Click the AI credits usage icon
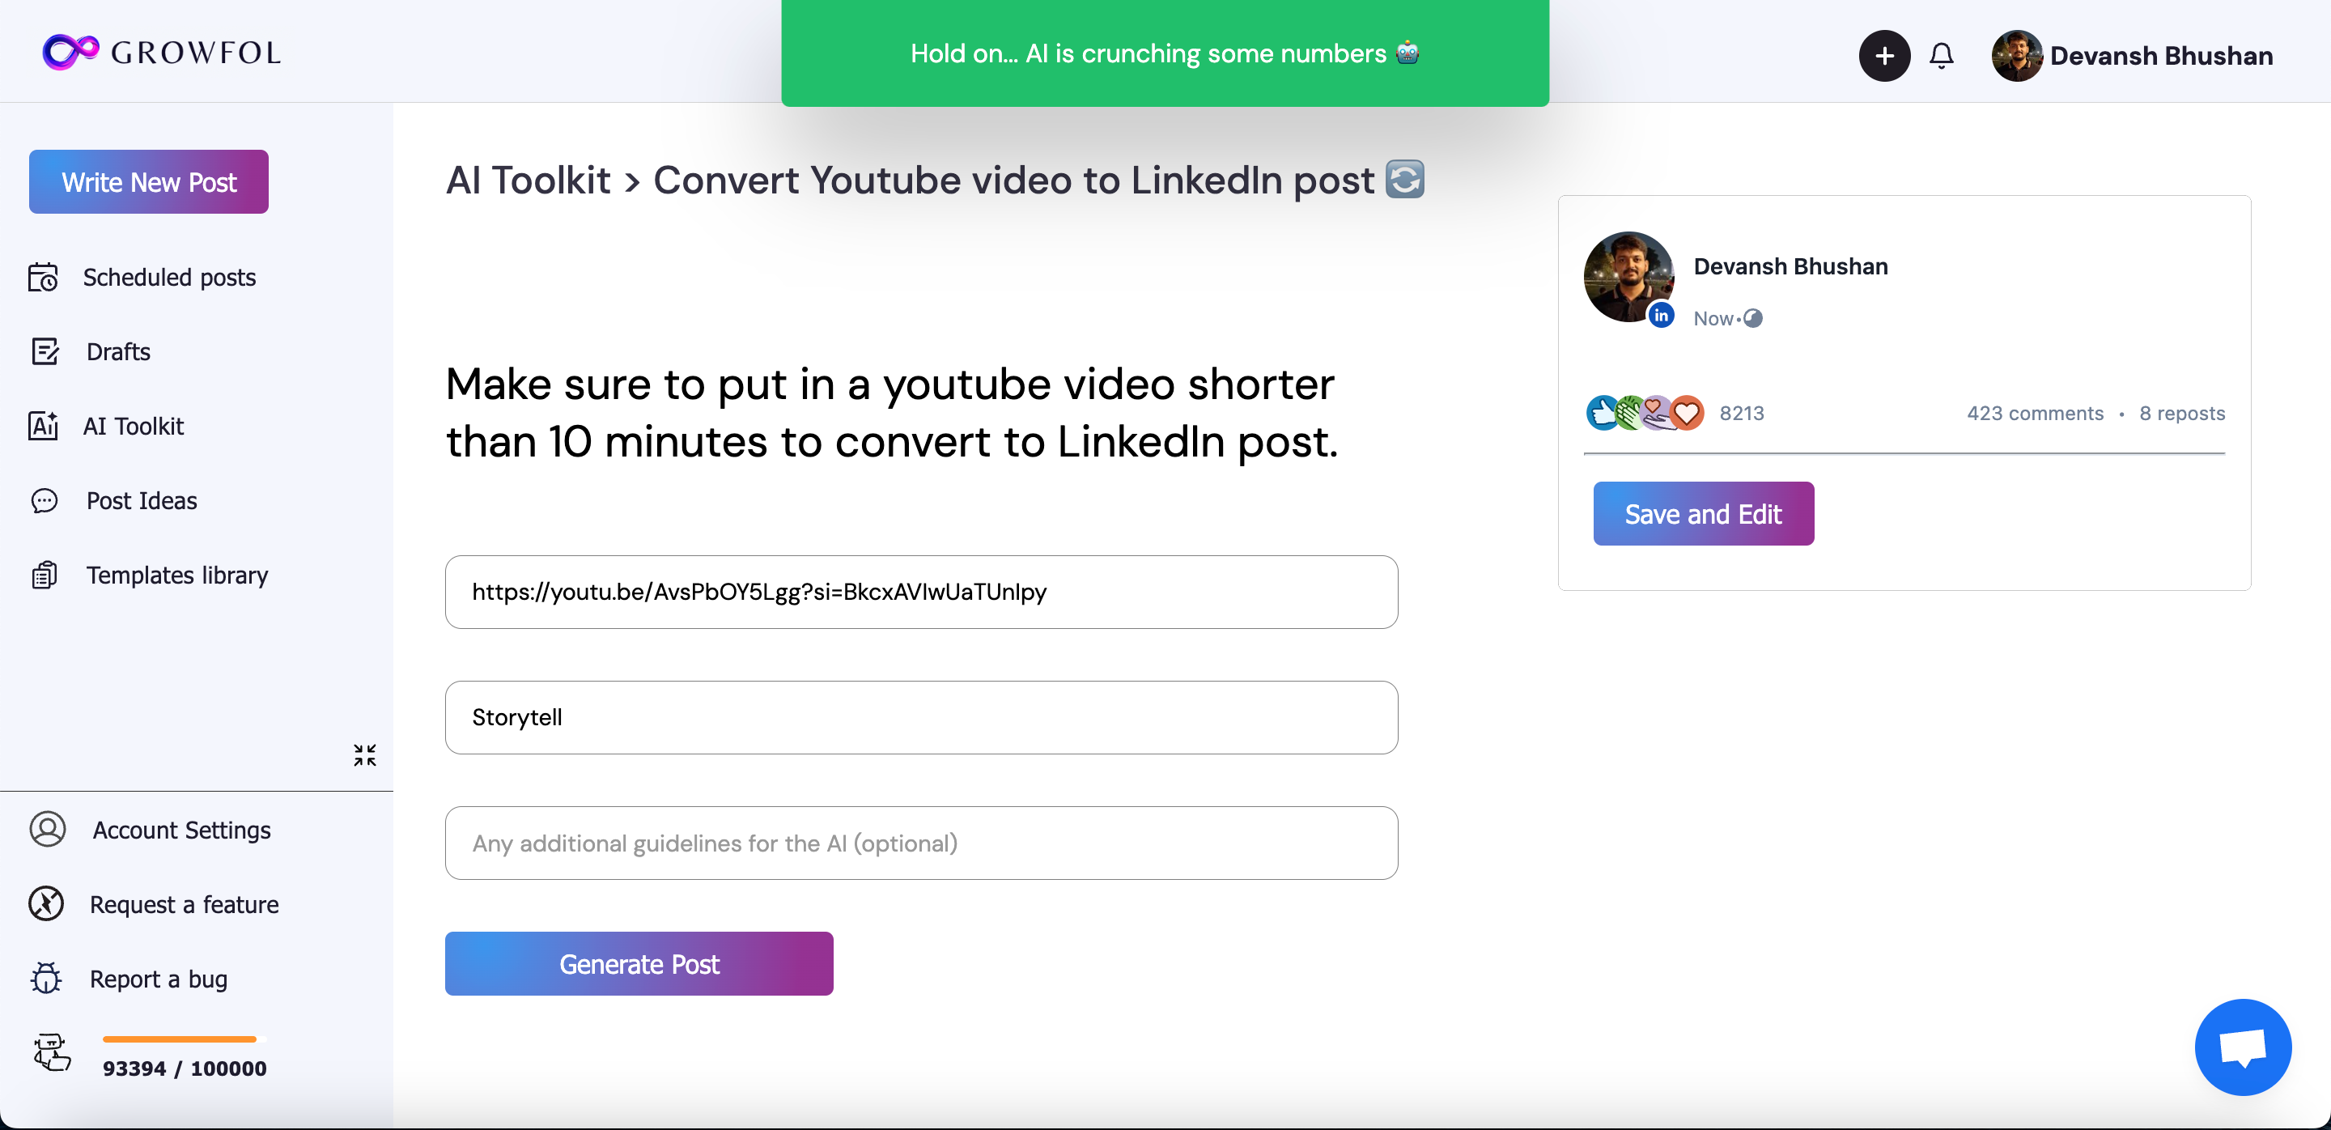Viewport: 2331px width, 1130px height. (52, 1053)
